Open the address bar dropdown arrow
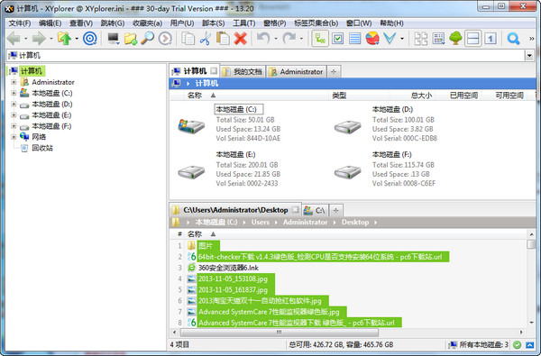The image size is (541, 356). point(529,55)
